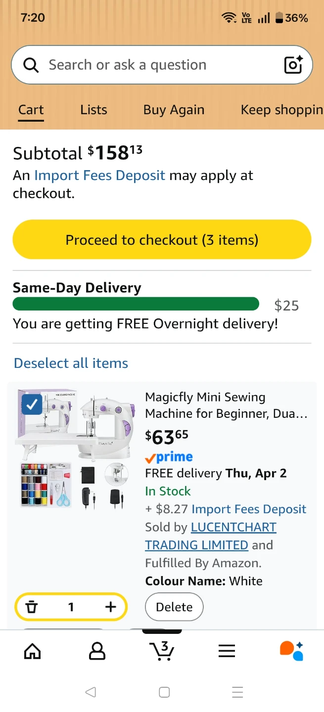Select the Keep shopping tab
Image resolution: width=324 pixels, height=712 pixels.
point(281,110)
